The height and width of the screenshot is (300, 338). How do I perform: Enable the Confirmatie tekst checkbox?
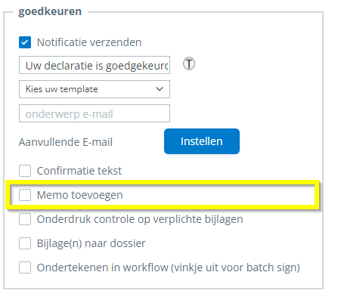[25, 171]
